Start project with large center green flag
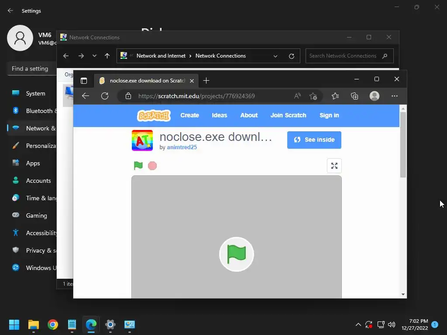447x335 pixels. (x=236, y=254)
